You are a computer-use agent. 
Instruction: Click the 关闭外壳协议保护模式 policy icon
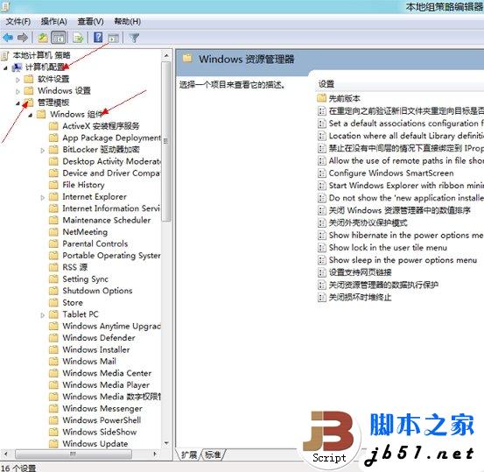pyautogui.click(x=321, y=222)
